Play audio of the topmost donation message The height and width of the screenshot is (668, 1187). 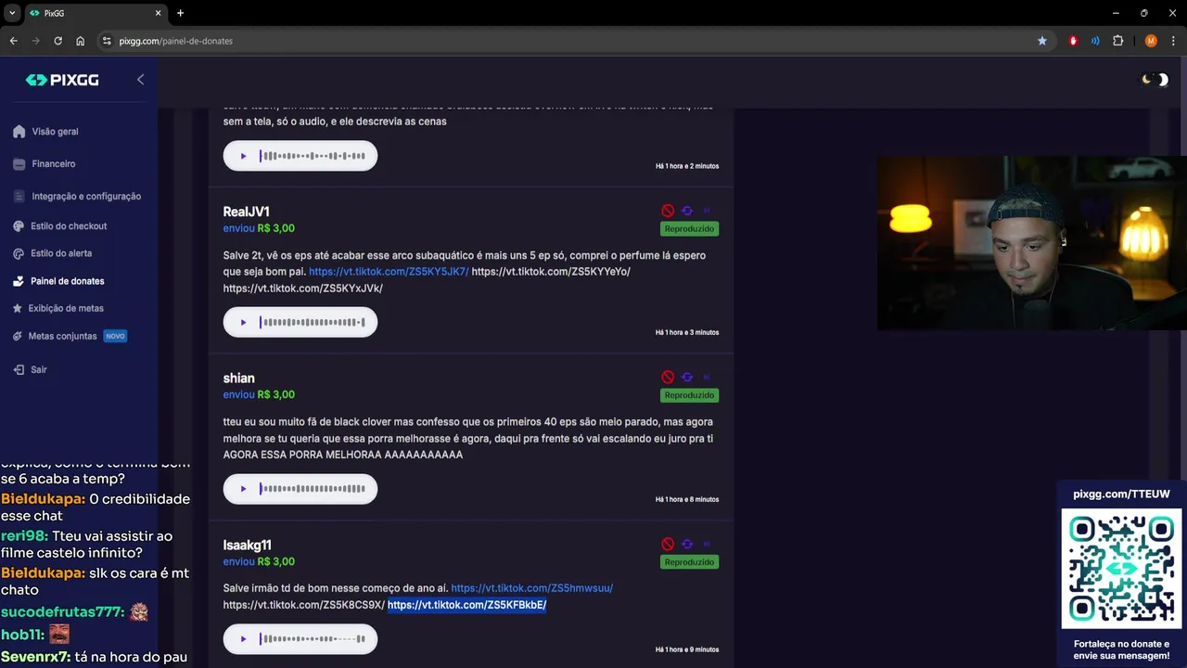coord(243,156)
